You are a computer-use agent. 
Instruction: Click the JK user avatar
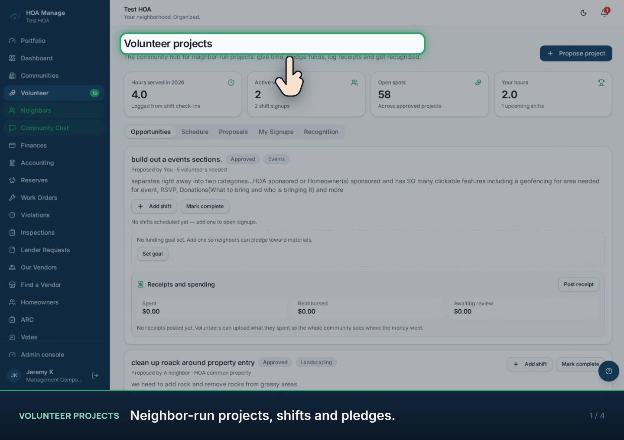pos(14,375)
